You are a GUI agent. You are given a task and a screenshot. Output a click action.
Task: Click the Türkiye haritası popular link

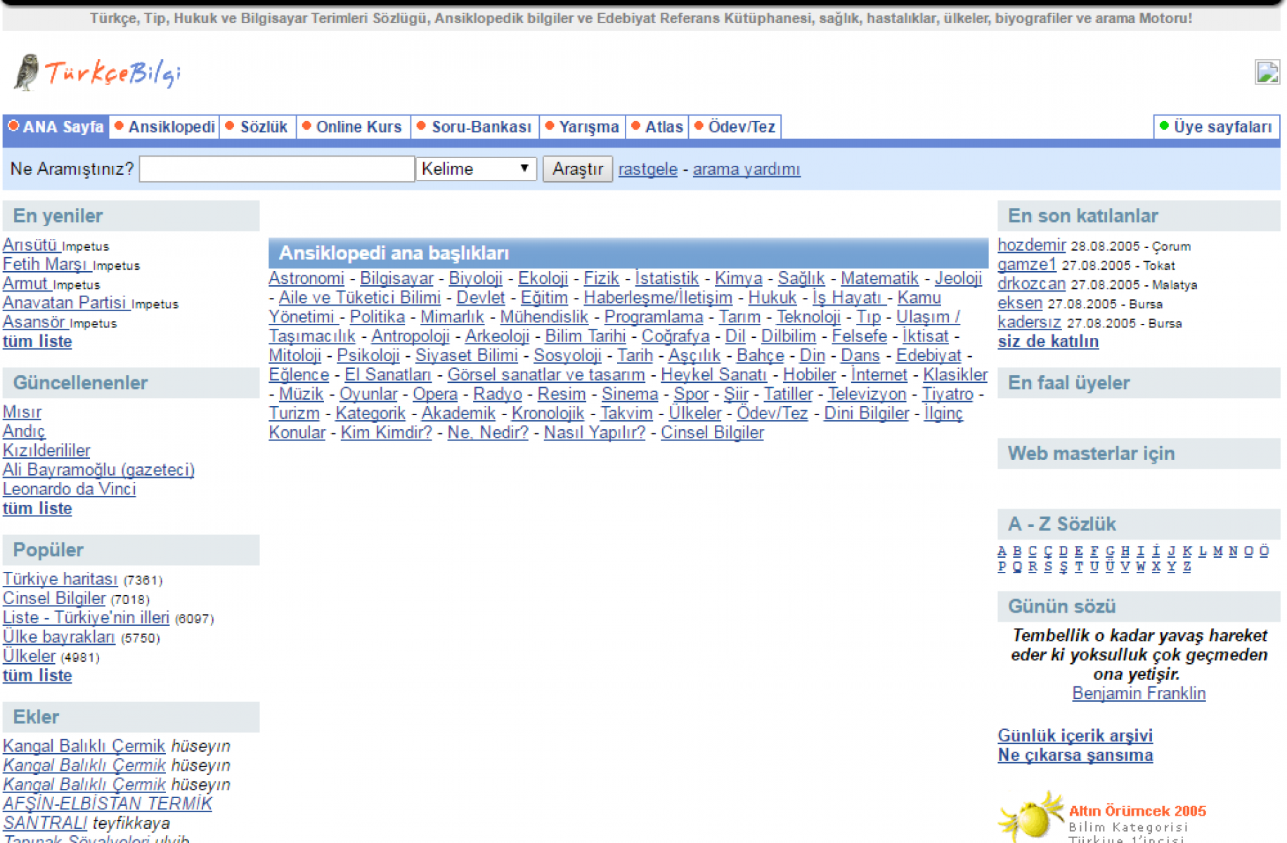(x=60, y=579)
